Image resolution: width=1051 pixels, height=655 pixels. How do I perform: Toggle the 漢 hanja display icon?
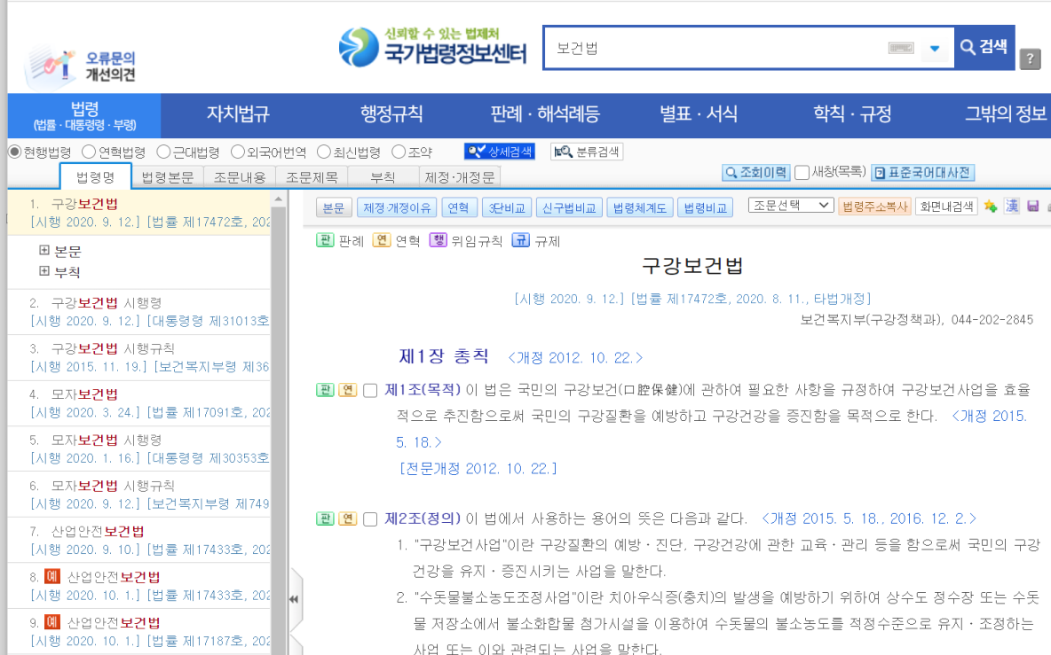coord(1011,206)
